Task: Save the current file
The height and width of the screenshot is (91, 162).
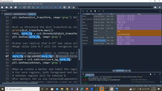Action: coord(11,7)
